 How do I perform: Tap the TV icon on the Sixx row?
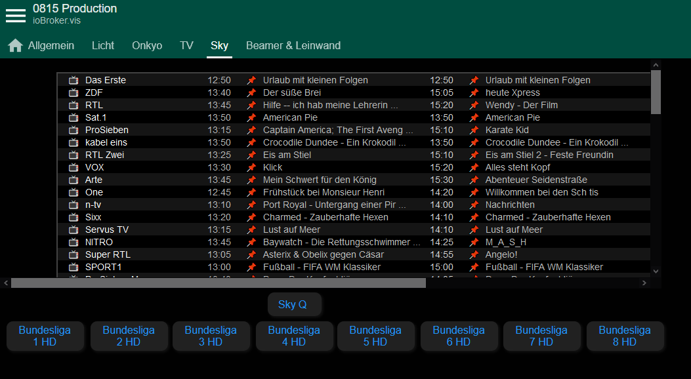(73, 217)
